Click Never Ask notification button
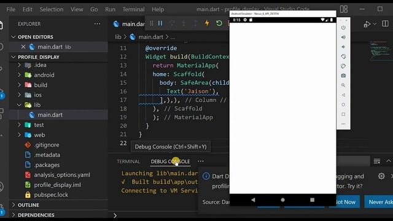 (379, 202)
